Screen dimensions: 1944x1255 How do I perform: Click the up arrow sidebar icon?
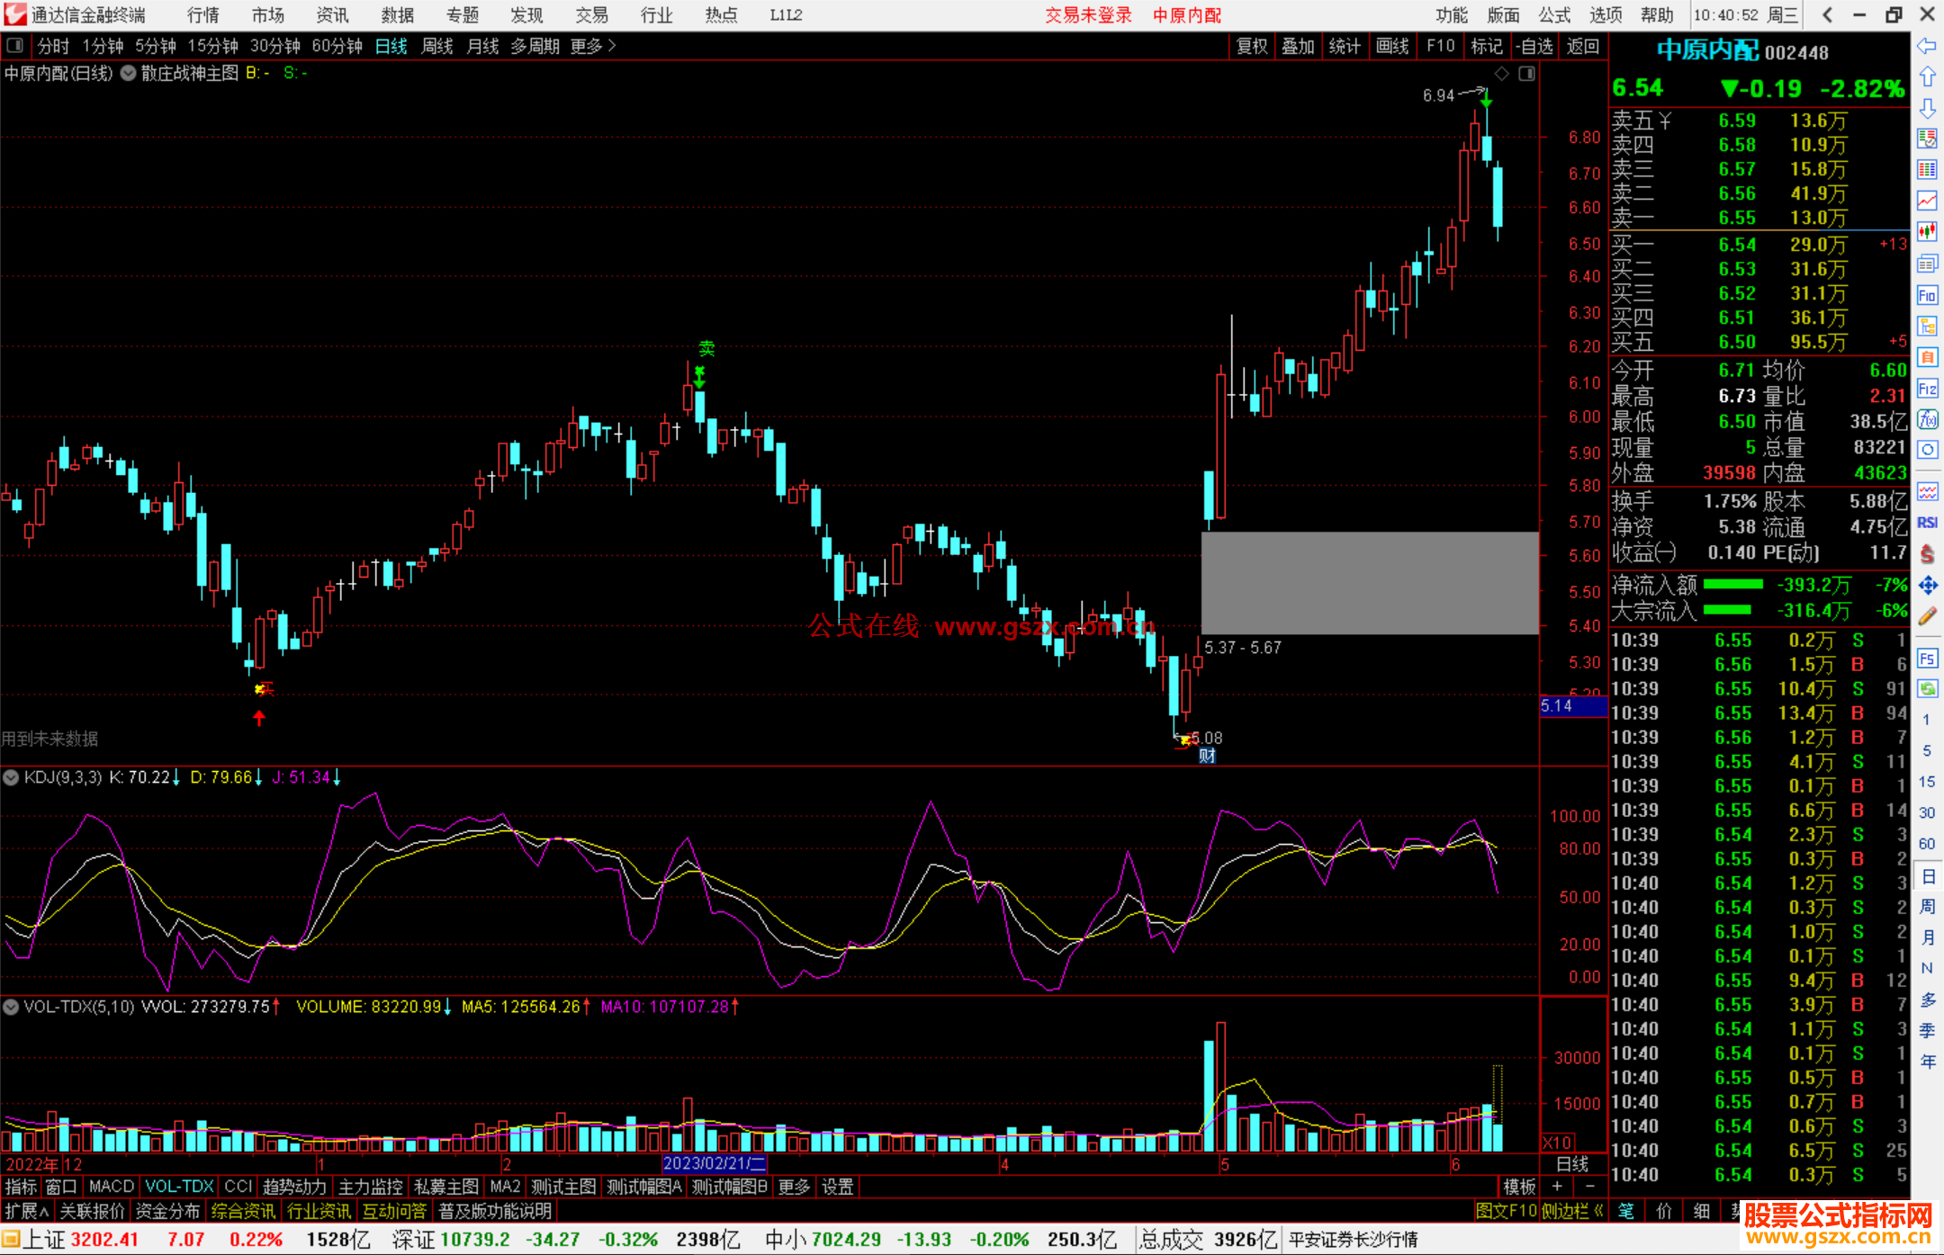pos(1927,77)
